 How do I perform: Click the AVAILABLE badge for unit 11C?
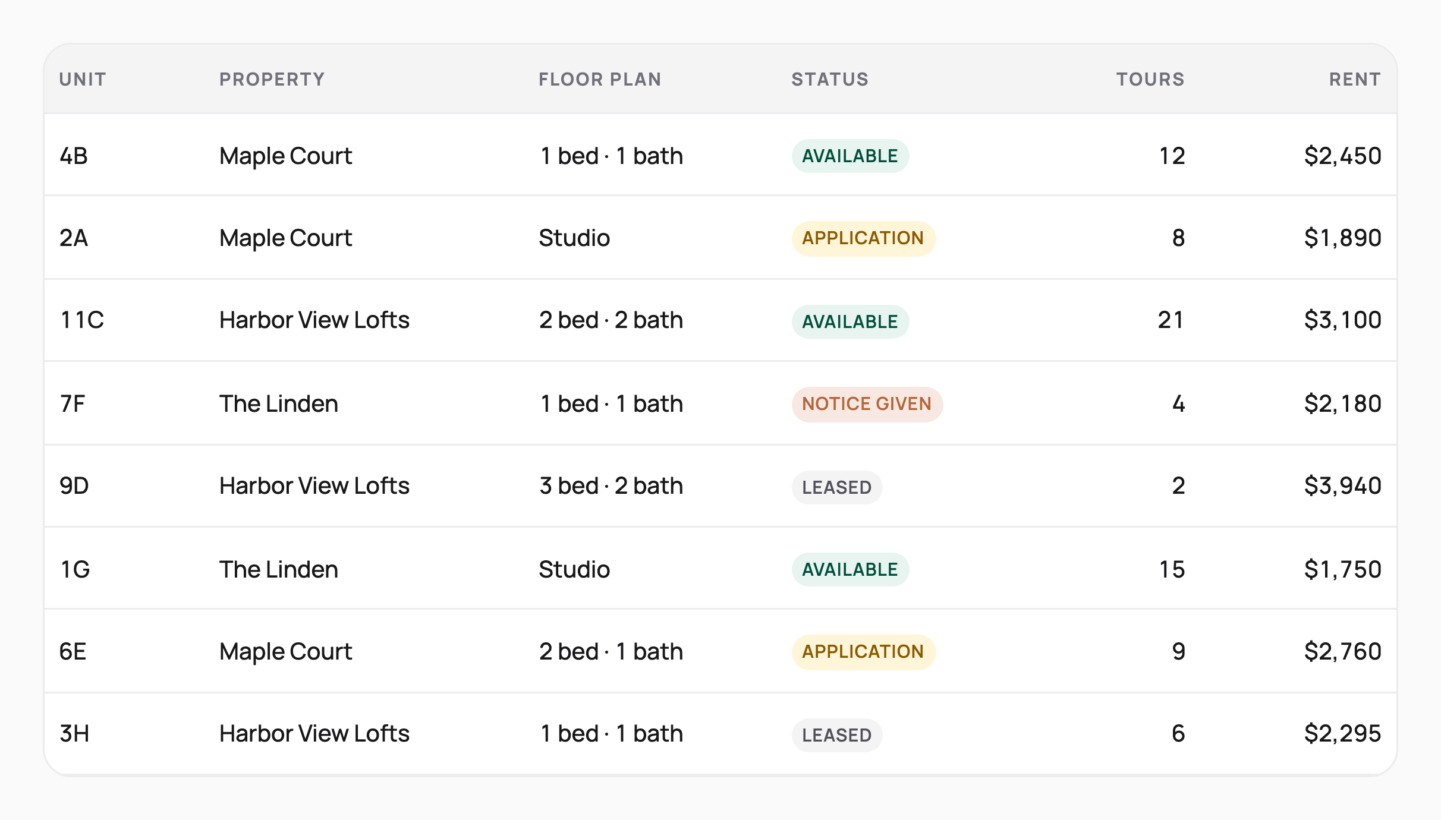[850, 321]
